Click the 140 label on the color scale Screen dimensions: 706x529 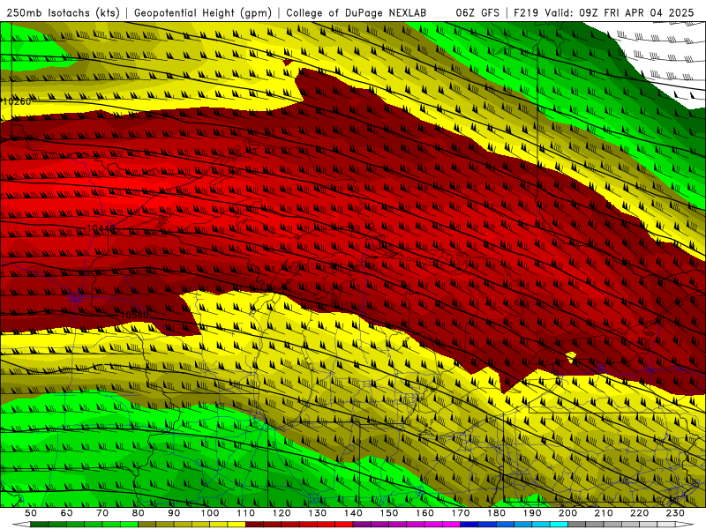pyautogui.click(x=353, y=513)
